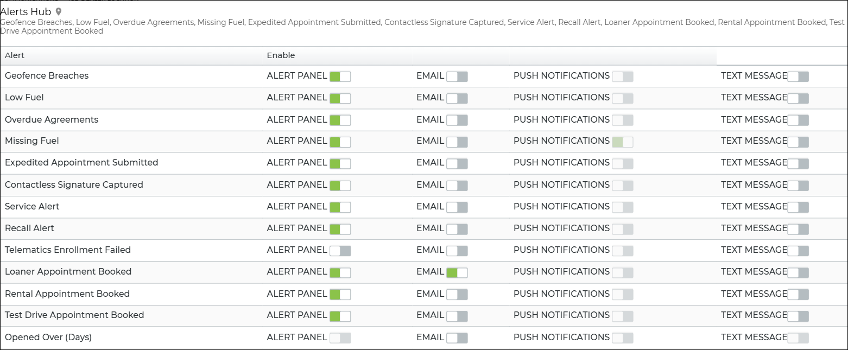
Task: Click the Alert column header
Action: [x=15, y=55]
